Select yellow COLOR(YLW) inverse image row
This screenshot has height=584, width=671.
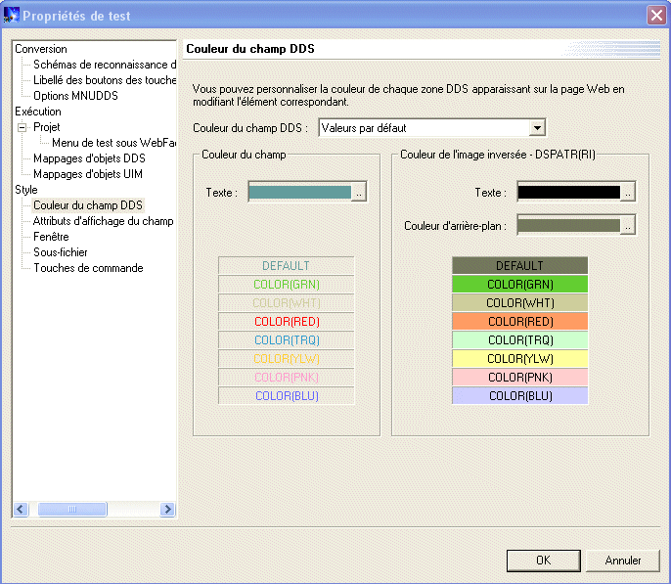click(x=520, y=359)
